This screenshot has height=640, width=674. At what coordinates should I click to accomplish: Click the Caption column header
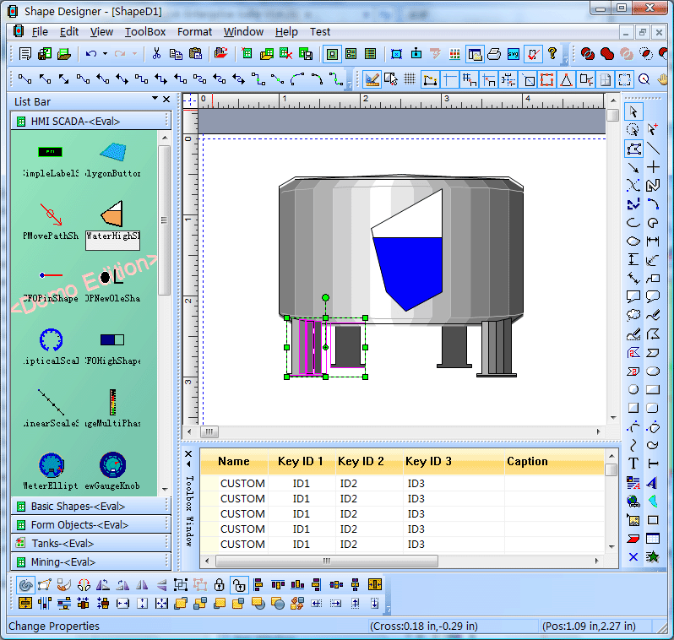click(x=527, y=461)
